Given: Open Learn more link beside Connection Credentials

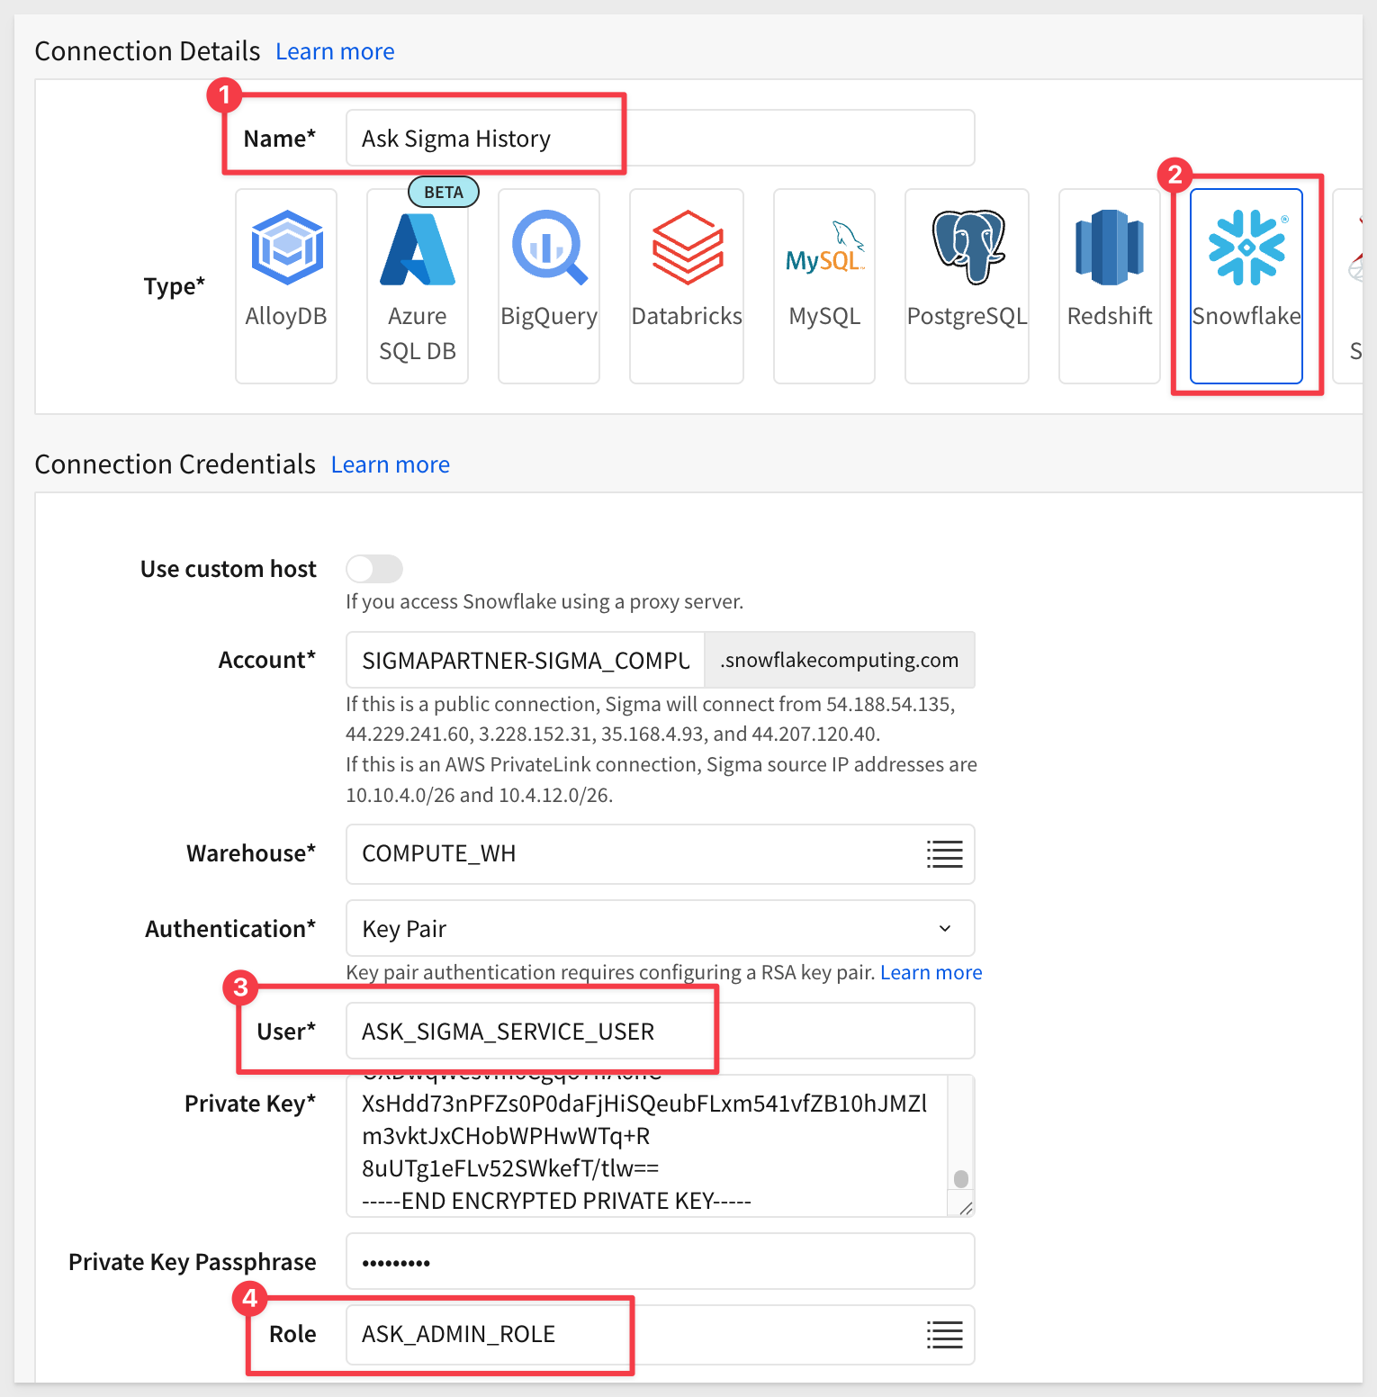Looking at the screenshot, I should click(x=391, y=464).
